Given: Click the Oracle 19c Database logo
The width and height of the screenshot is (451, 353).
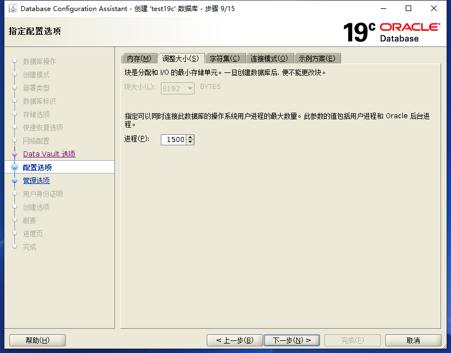Looking at the screenshot, I should [391, 32].
